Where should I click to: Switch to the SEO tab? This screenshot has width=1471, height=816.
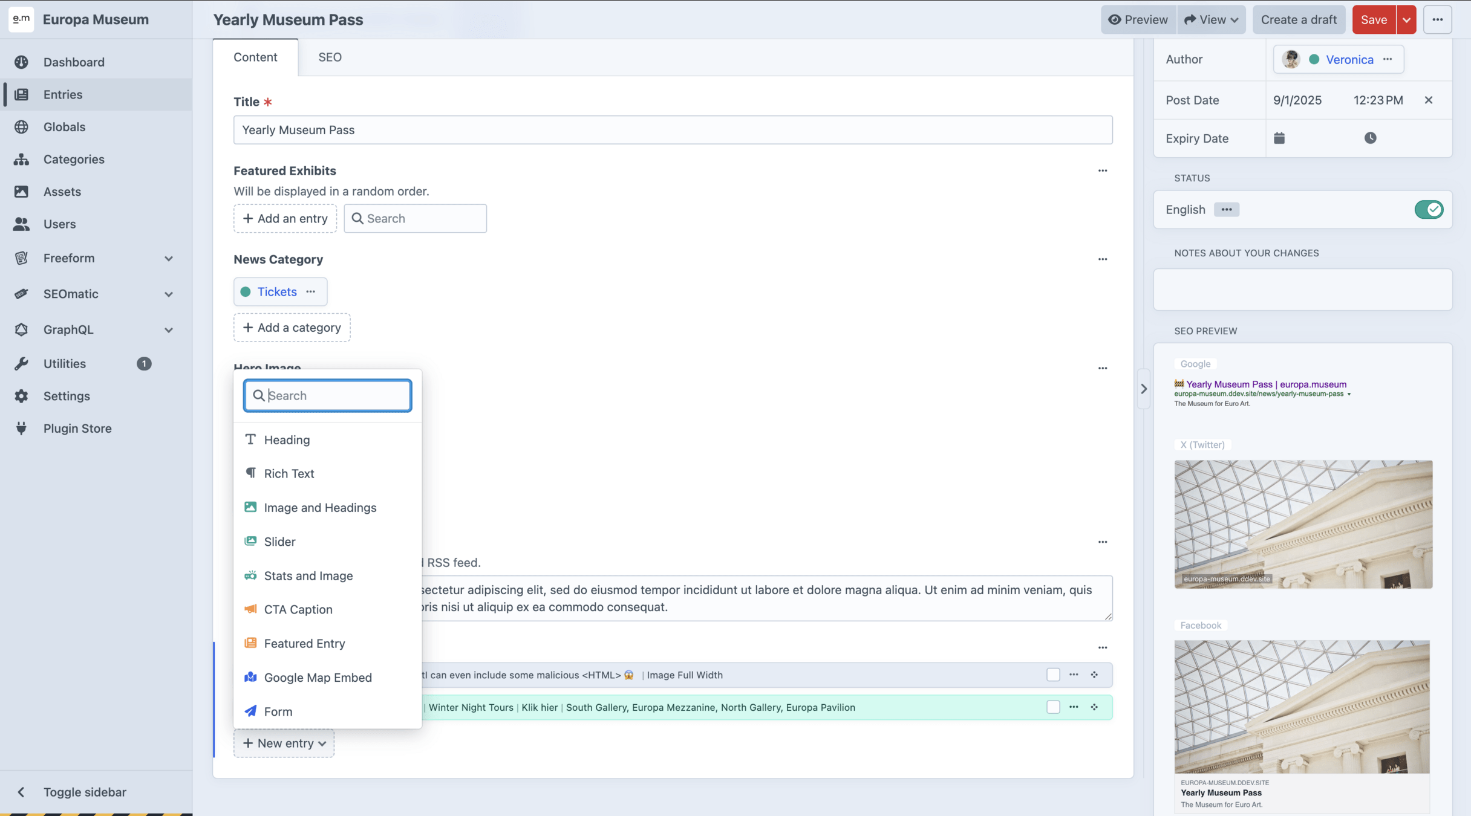[x=330, y=57]
